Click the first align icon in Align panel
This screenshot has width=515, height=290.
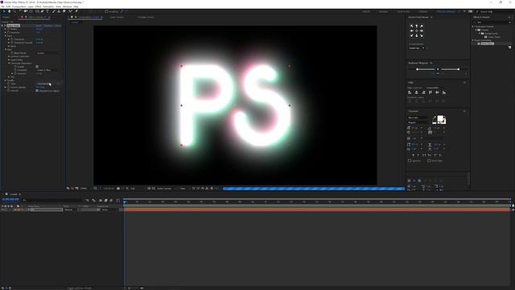click(410, 93)
